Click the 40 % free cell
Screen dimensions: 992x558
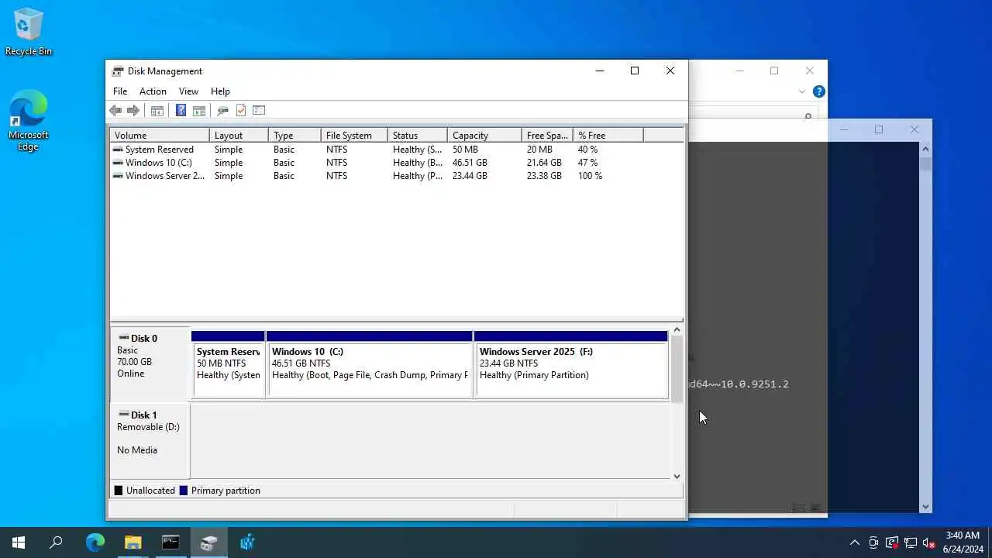coord(587,150)
